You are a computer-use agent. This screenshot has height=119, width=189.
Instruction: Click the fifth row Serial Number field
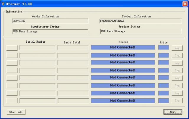pos(38,78)
